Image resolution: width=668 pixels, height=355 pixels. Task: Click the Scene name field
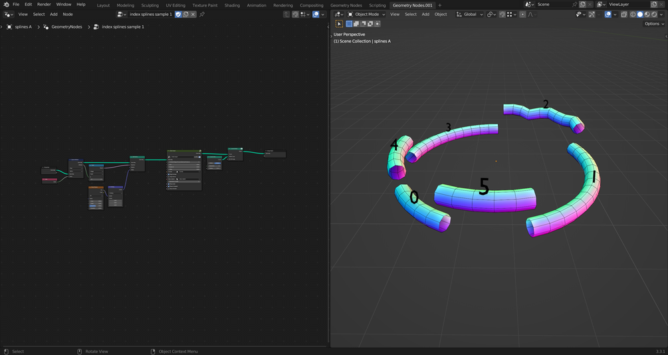pyautogui.click(x=553, y=4)
